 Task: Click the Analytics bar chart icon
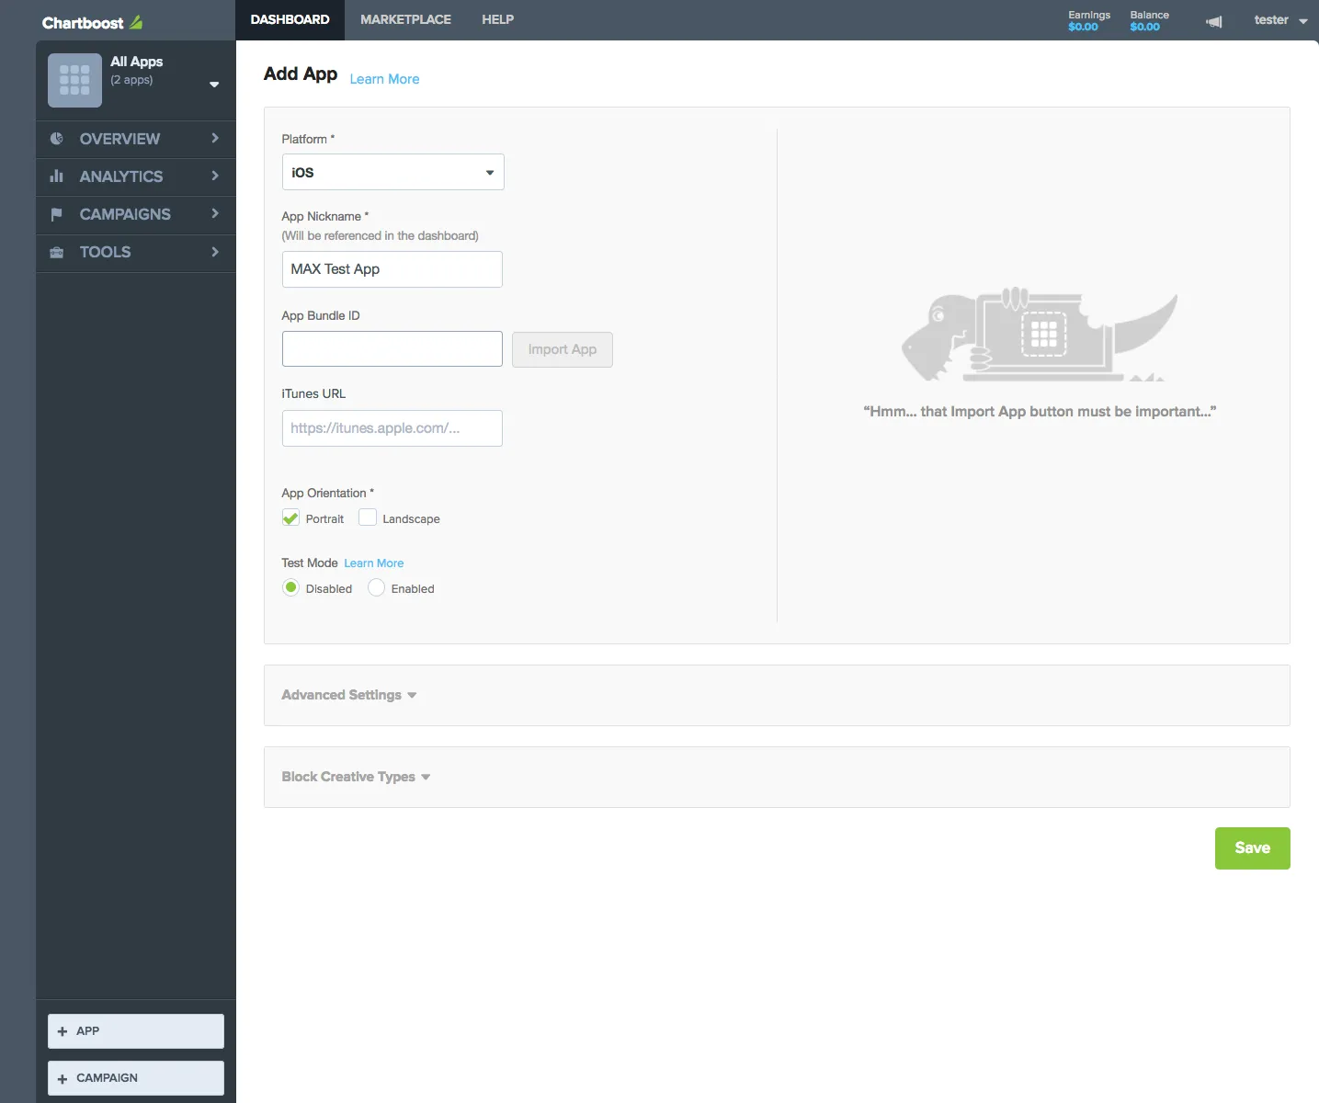pos(57,176)
